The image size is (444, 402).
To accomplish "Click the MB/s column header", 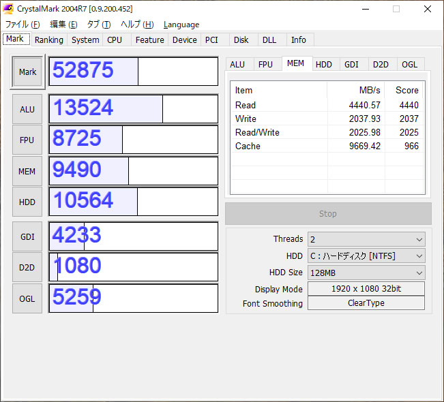I will [x=356, y=90].
